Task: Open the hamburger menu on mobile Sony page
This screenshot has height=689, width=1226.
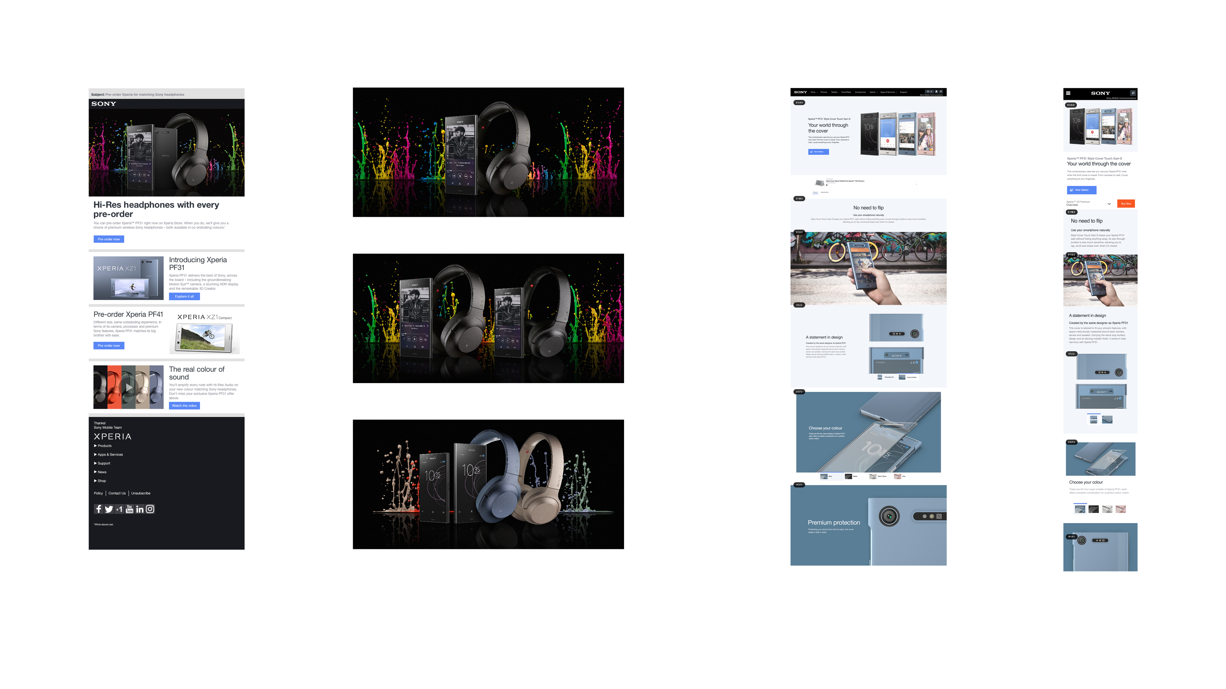Action: coord(1068,93)
